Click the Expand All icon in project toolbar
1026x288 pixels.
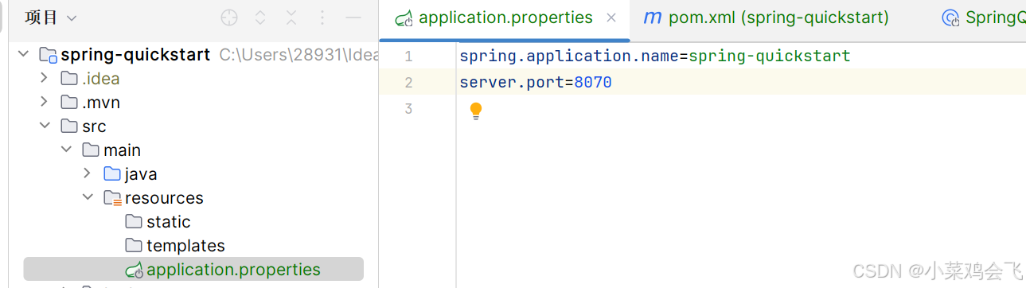[260, 18]
